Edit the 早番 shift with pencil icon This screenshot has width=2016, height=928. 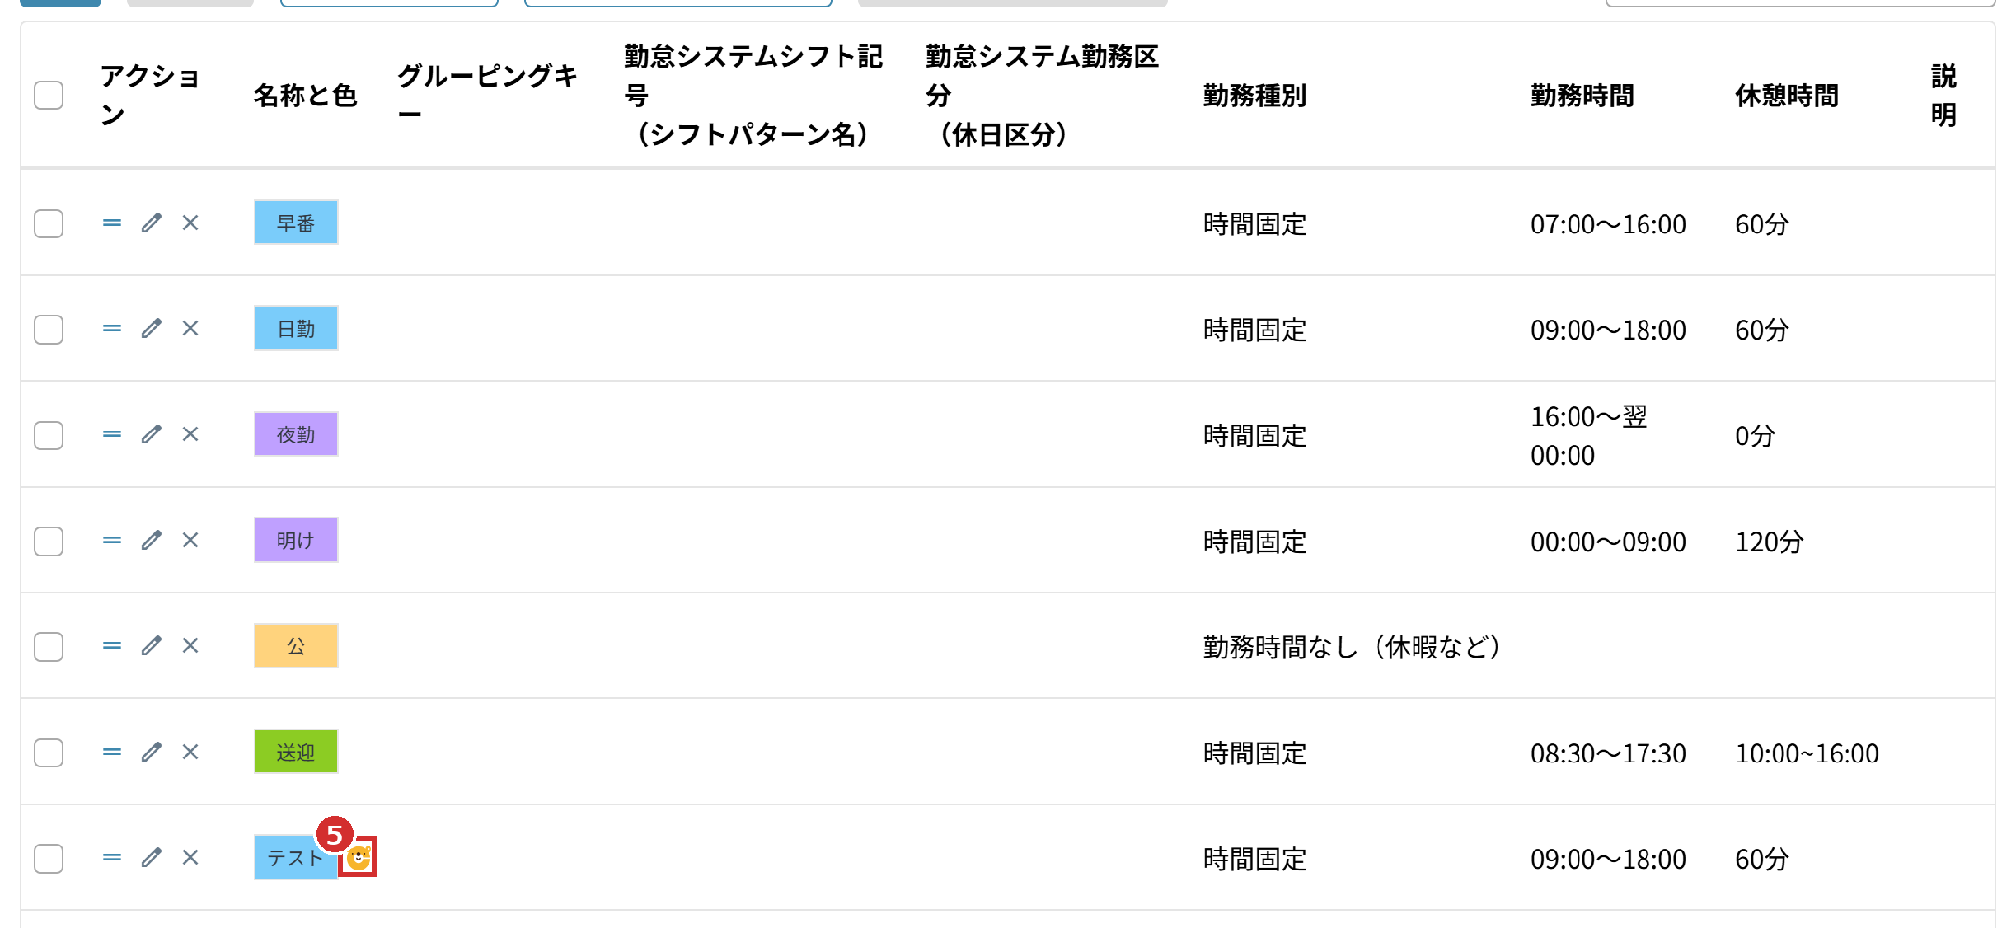point(151,223)
